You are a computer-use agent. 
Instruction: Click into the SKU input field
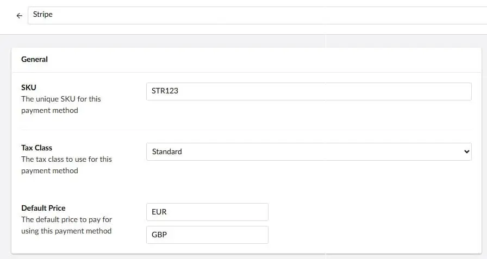point(309,91)
